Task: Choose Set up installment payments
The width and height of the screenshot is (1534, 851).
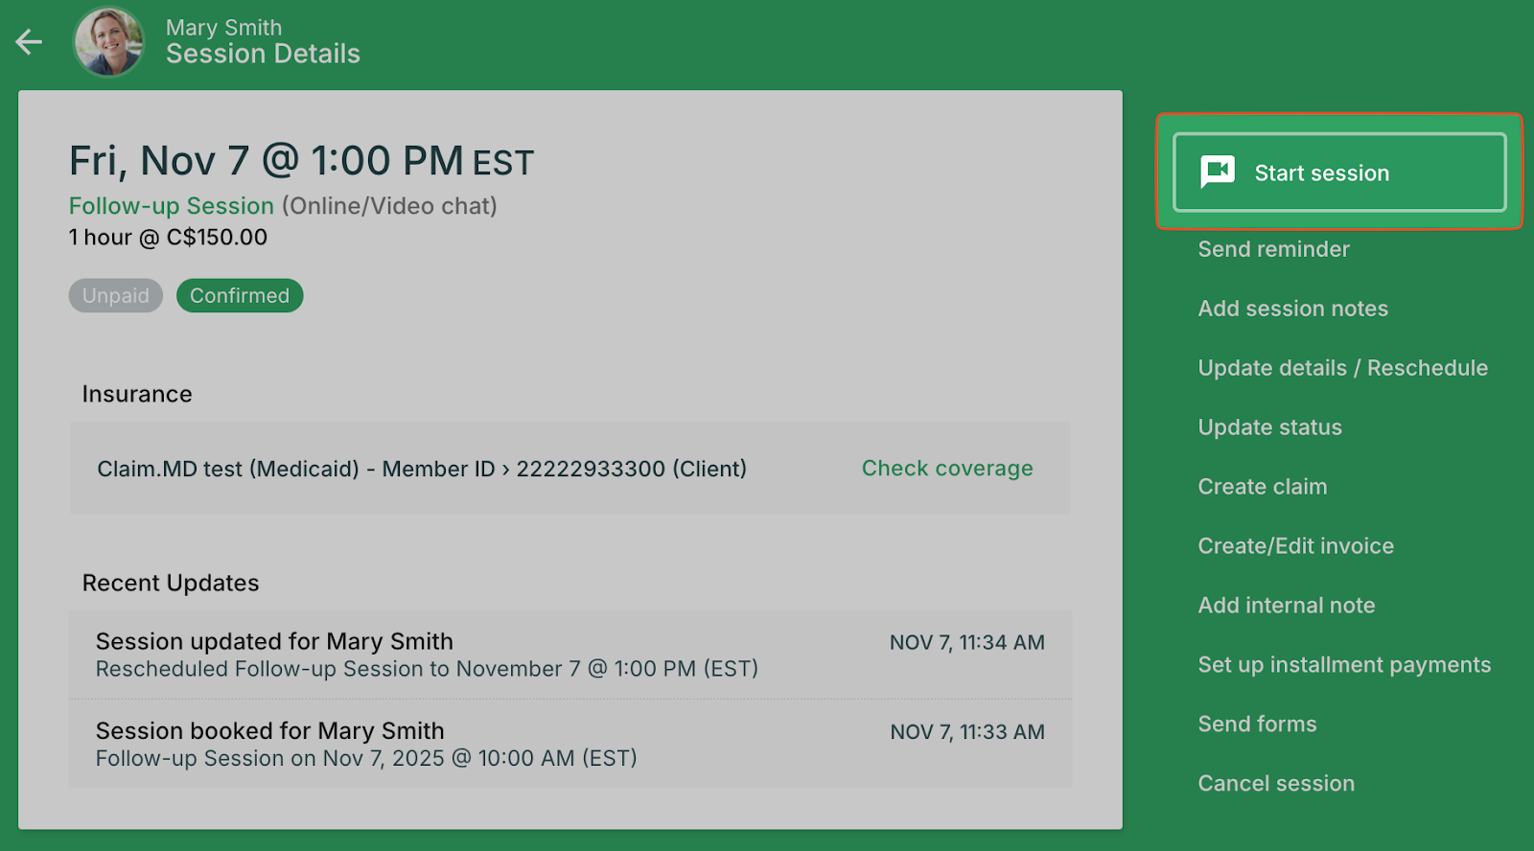Action: tap(1344, 665)
